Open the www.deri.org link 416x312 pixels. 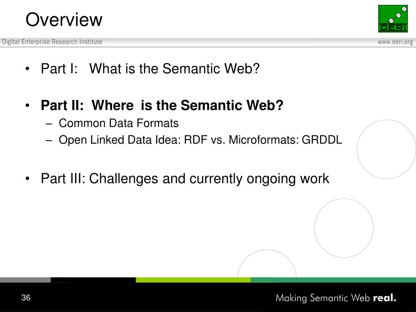coord(395,42)
